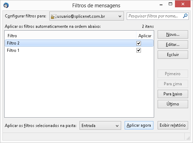Screen dimensions: 193x143
Task: Uncheck the Aplicar box for Filtro 2
Action: coord(139,43)
